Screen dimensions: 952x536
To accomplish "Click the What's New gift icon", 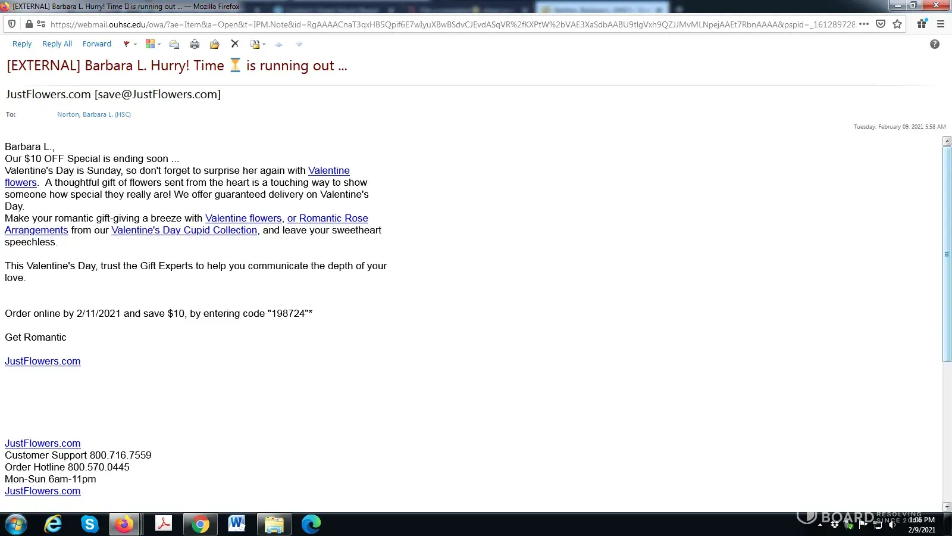I will point(922,24).
